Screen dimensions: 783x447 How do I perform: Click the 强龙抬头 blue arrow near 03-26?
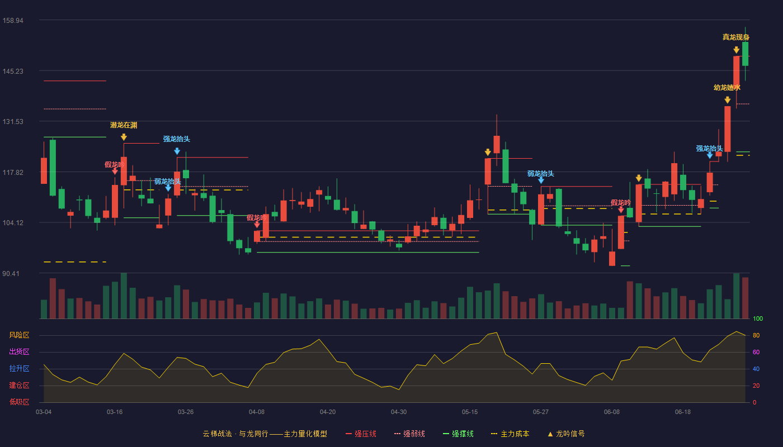tap(177, 151)
